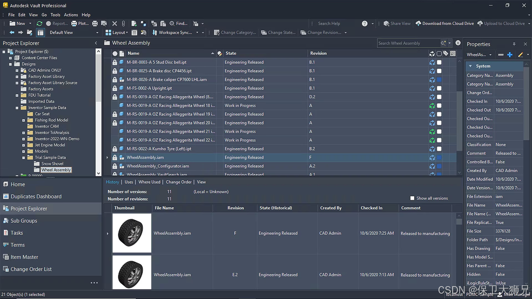The height and width of the screenshot is (299, 532).
Task: Select Snow Shovel folder in tree
Action: pos(52,164)
